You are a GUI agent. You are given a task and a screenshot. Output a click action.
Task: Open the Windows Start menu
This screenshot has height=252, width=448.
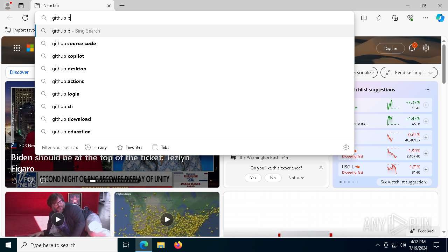[8, 245]
